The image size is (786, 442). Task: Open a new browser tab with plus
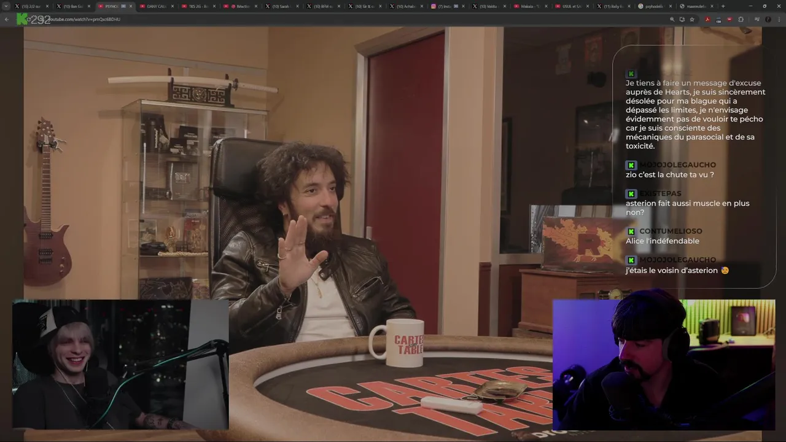click(723, 6)
